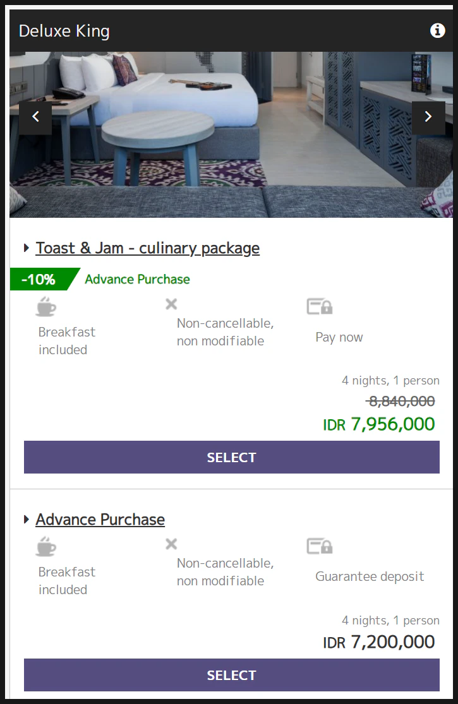This screenshot has width=458, height=704.
Task: Click breakfast cup icon in Toast & Jam package
Action: point(46,306)
